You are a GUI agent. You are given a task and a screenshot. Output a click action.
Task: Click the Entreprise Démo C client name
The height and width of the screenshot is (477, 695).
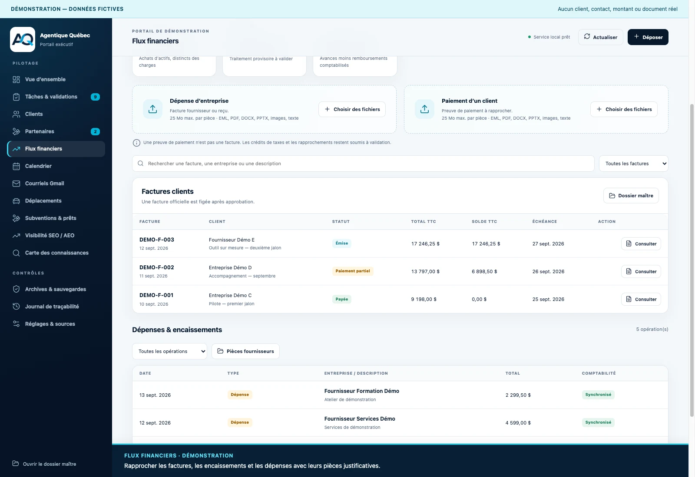(x=230, y=295)
